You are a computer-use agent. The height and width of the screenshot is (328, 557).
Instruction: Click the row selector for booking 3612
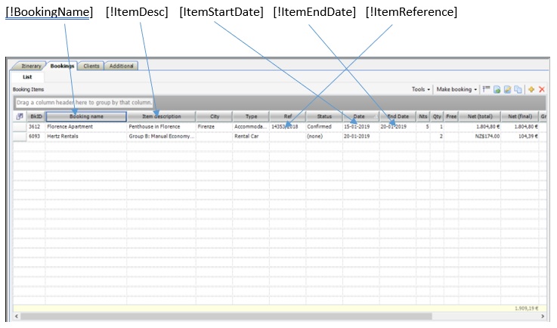coord(20,127)
